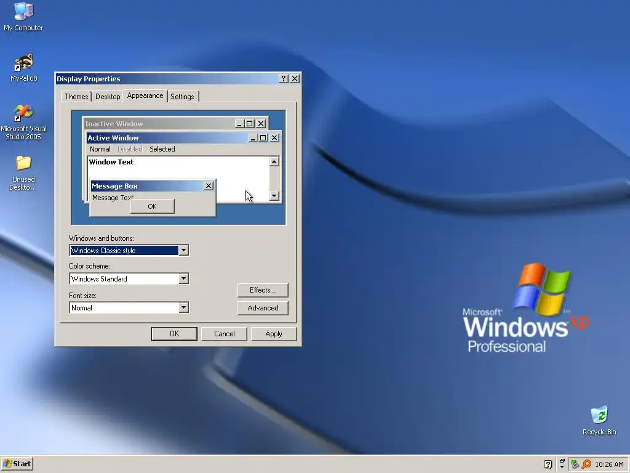Expand the Font size dropdown arrow
The image size is (630, 473).
183,307
